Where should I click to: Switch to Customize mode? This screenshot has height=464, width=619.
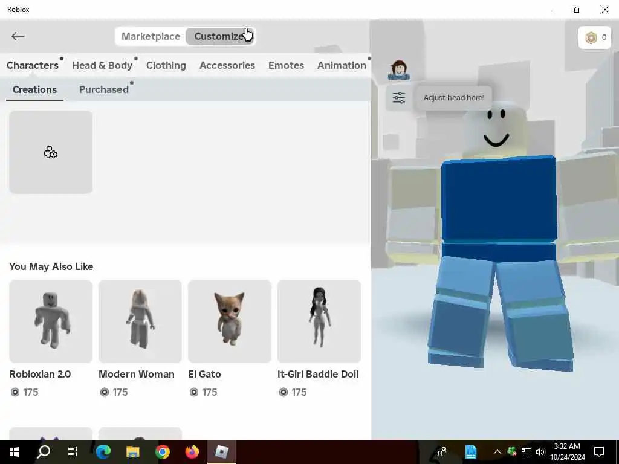(220, 36)
